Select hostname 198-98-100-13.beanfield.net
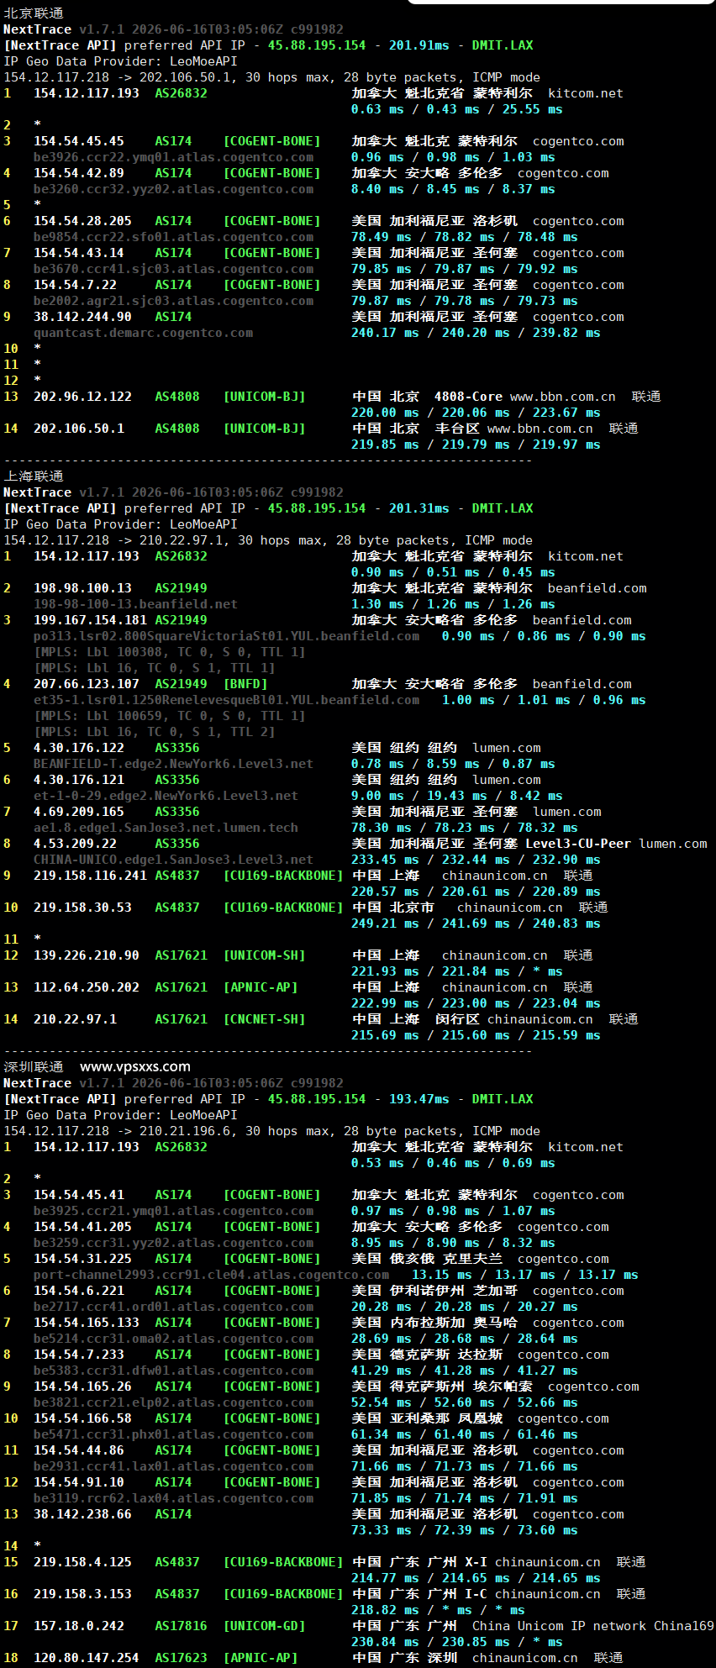This screenshot has width=716, height=1668. click(136, 604)
